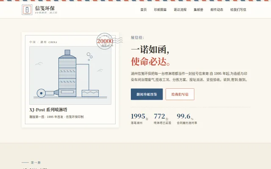271x169 pixels.
Task: Click the 1995 年 statistic
Action: pyautogui.click(x=139, y=117)
